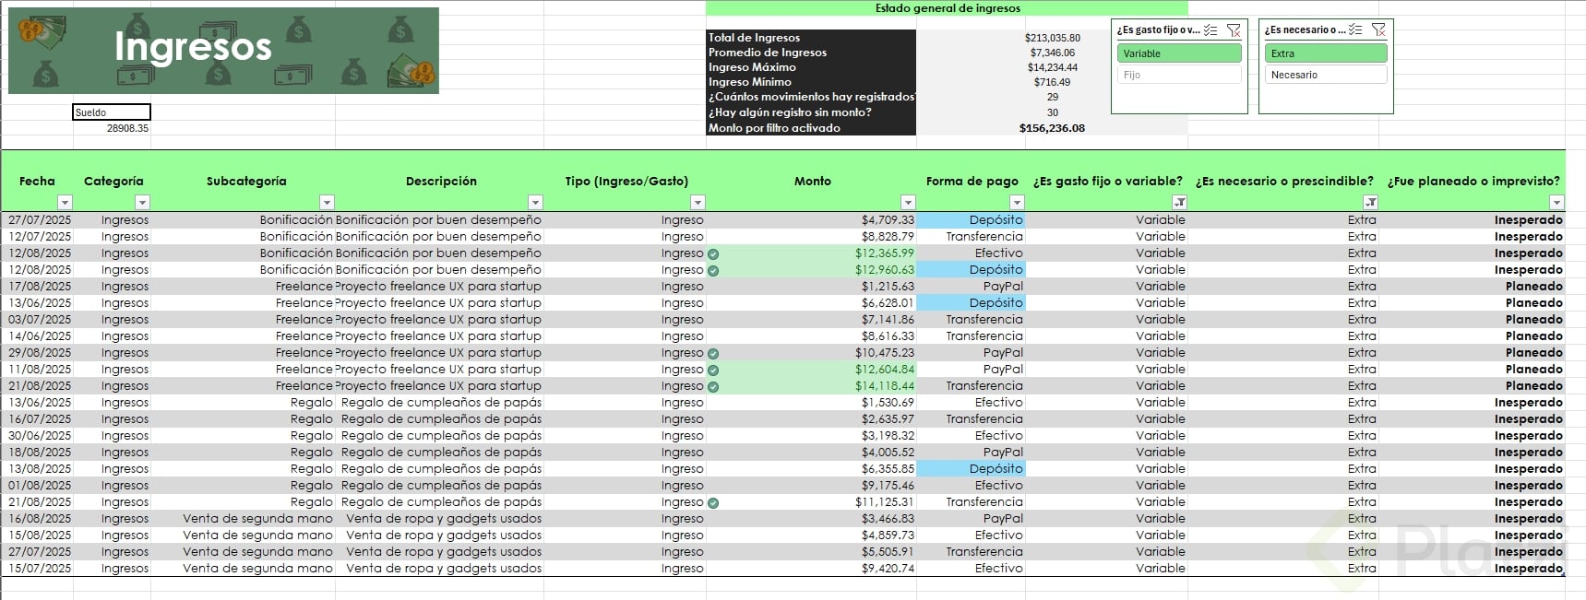Select the $716.49 minimum value
The width and height of the screenshot is (1586, 600).
tap(1052, 82)
